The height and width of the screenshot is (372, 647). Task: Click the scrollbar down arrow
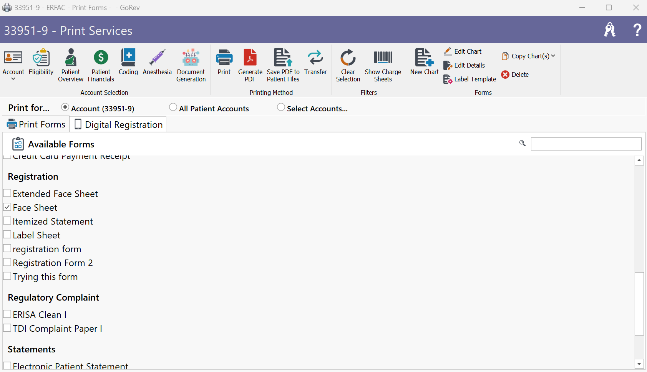[x=639, y=364]
